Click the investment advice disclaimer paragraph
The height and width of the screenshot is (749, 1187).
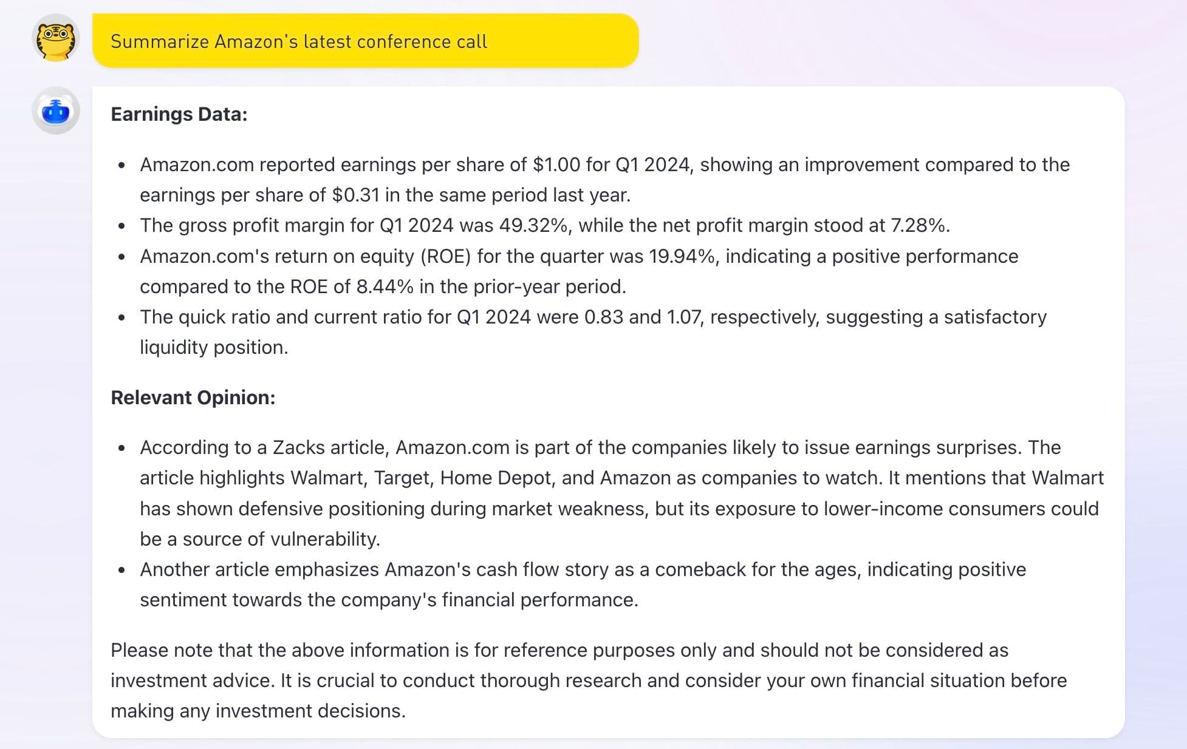(x=559, y=651)
